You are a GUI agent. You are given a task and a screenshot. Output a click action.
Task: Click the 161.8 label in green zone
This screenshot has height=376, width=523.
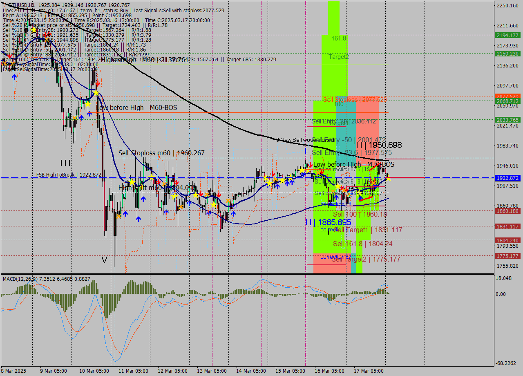pyautogui.click(x=339, y=38)
